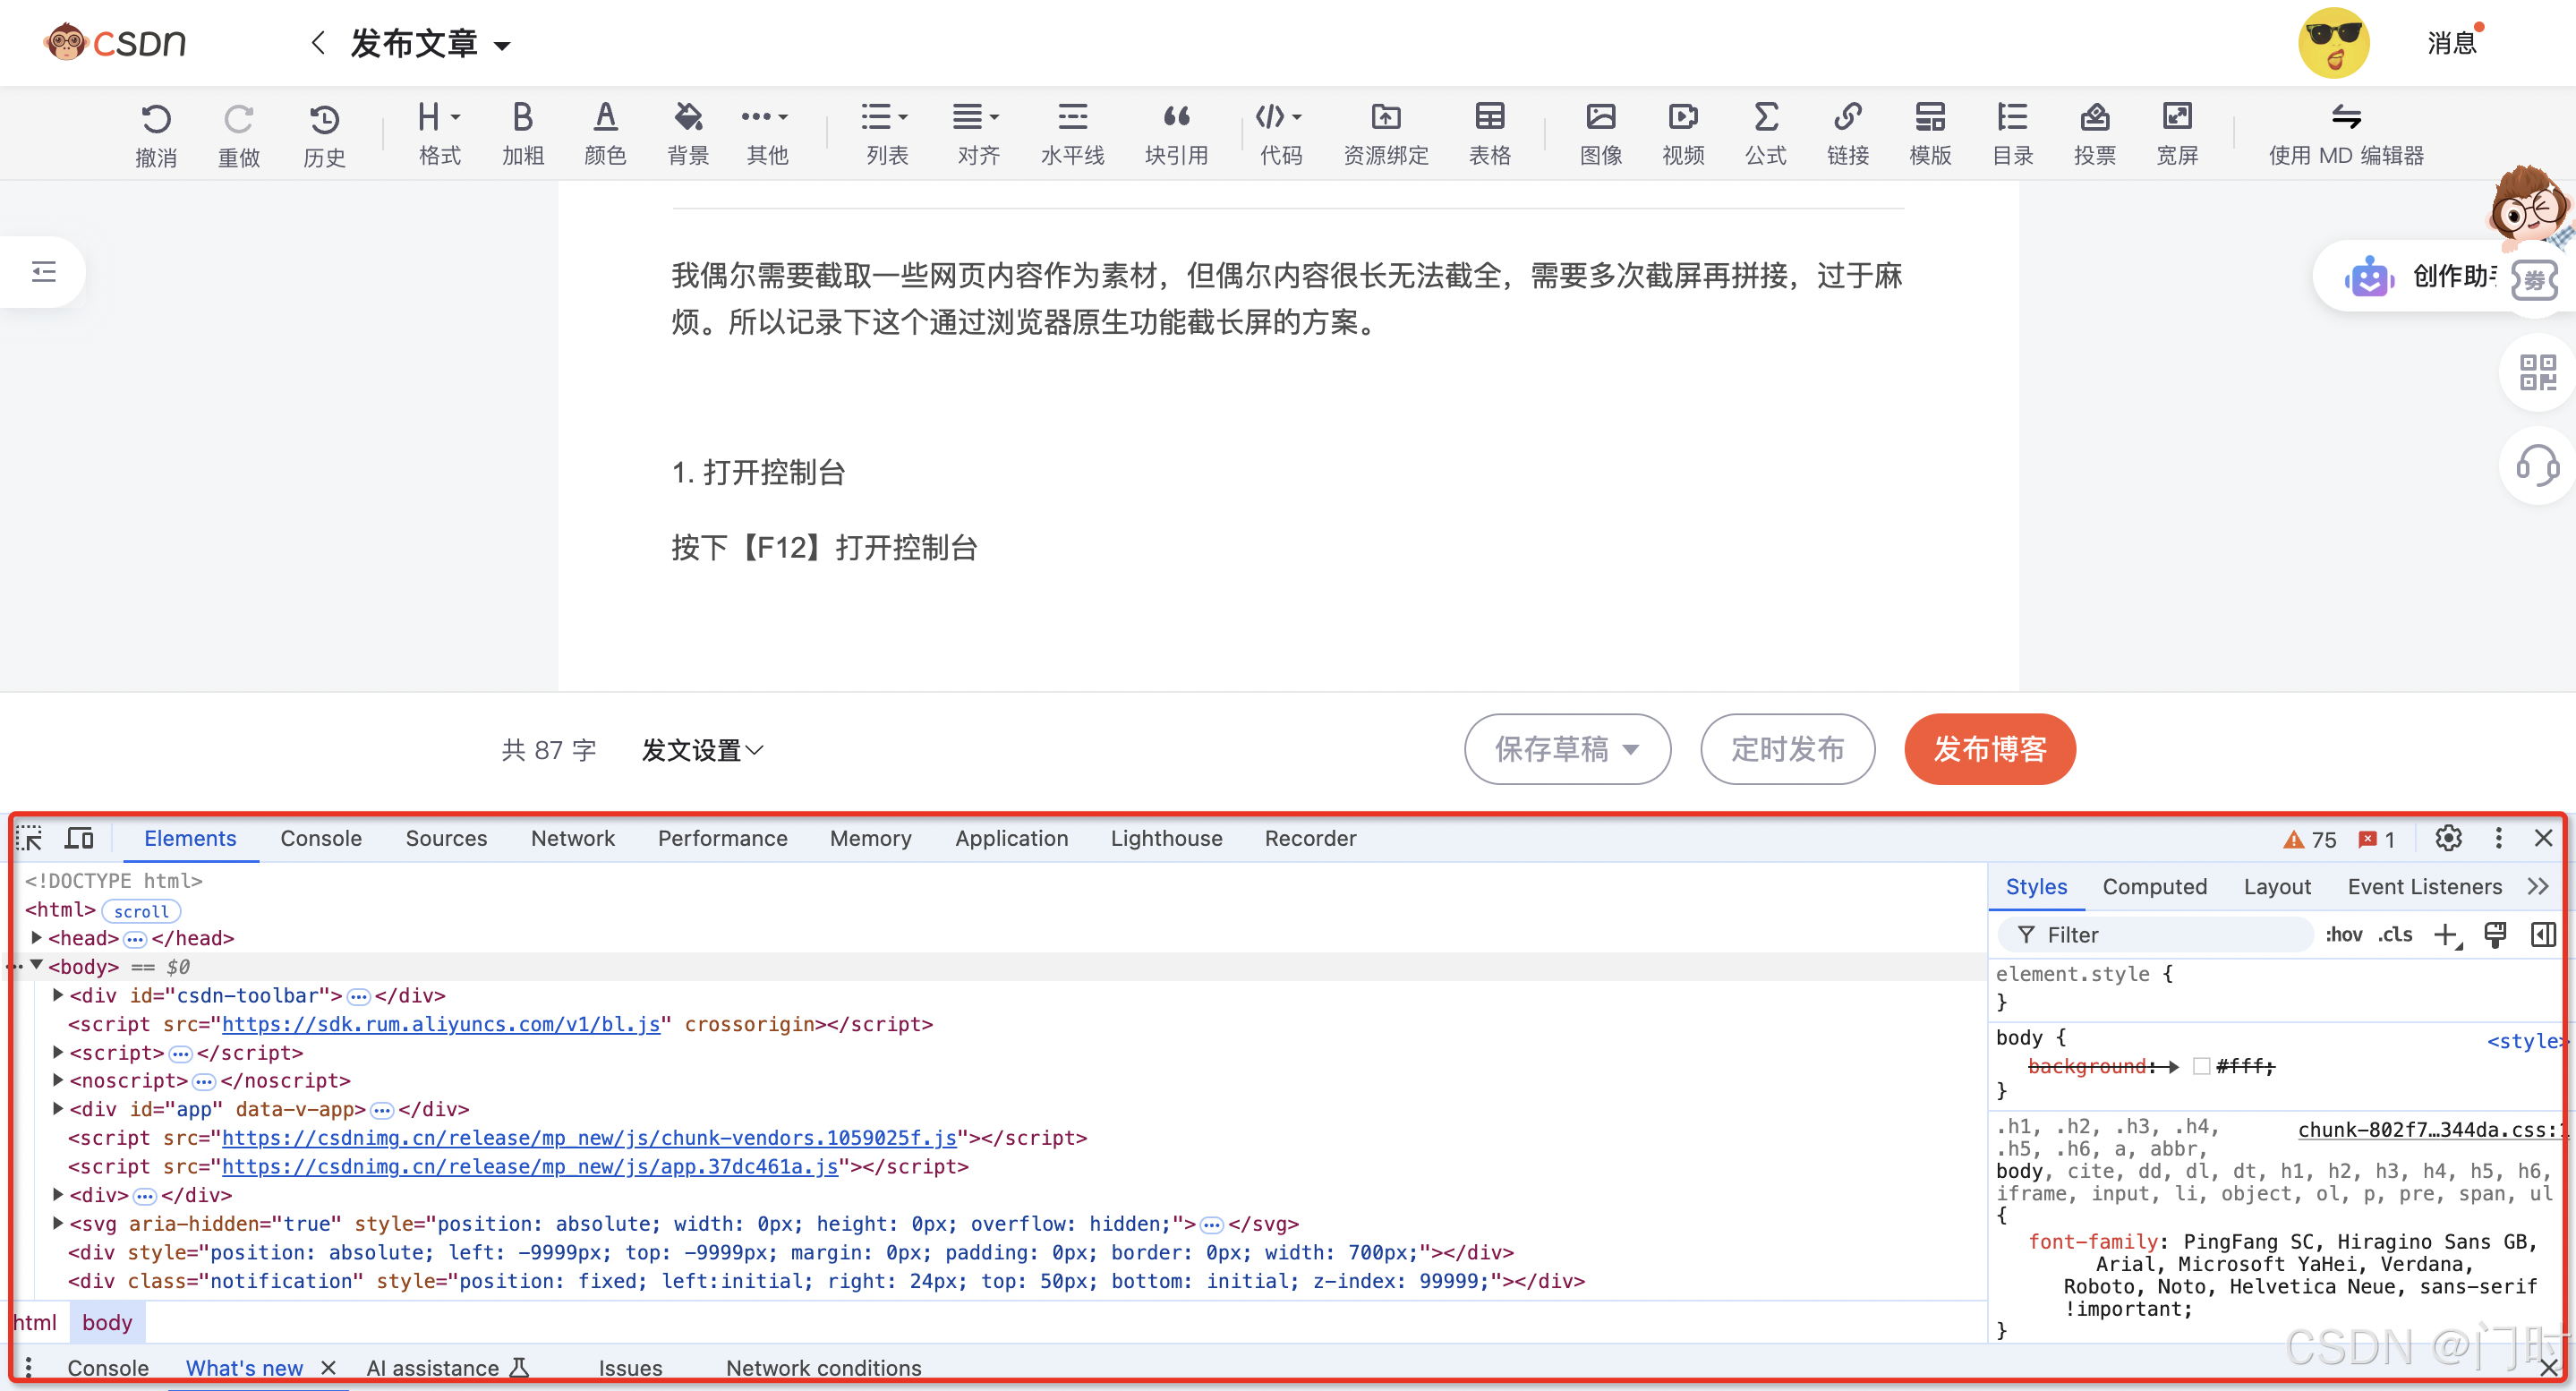
Task: Switch to the Performance tab
Action: [722, 838]
